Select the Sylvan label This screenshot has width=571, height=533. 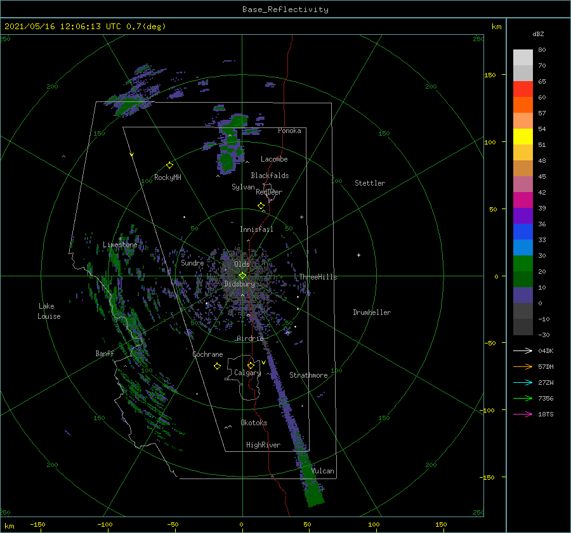coord(243,187)
